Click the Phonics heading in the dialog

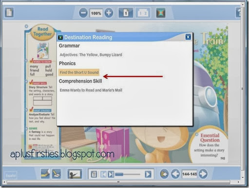(x=67, y=63)
